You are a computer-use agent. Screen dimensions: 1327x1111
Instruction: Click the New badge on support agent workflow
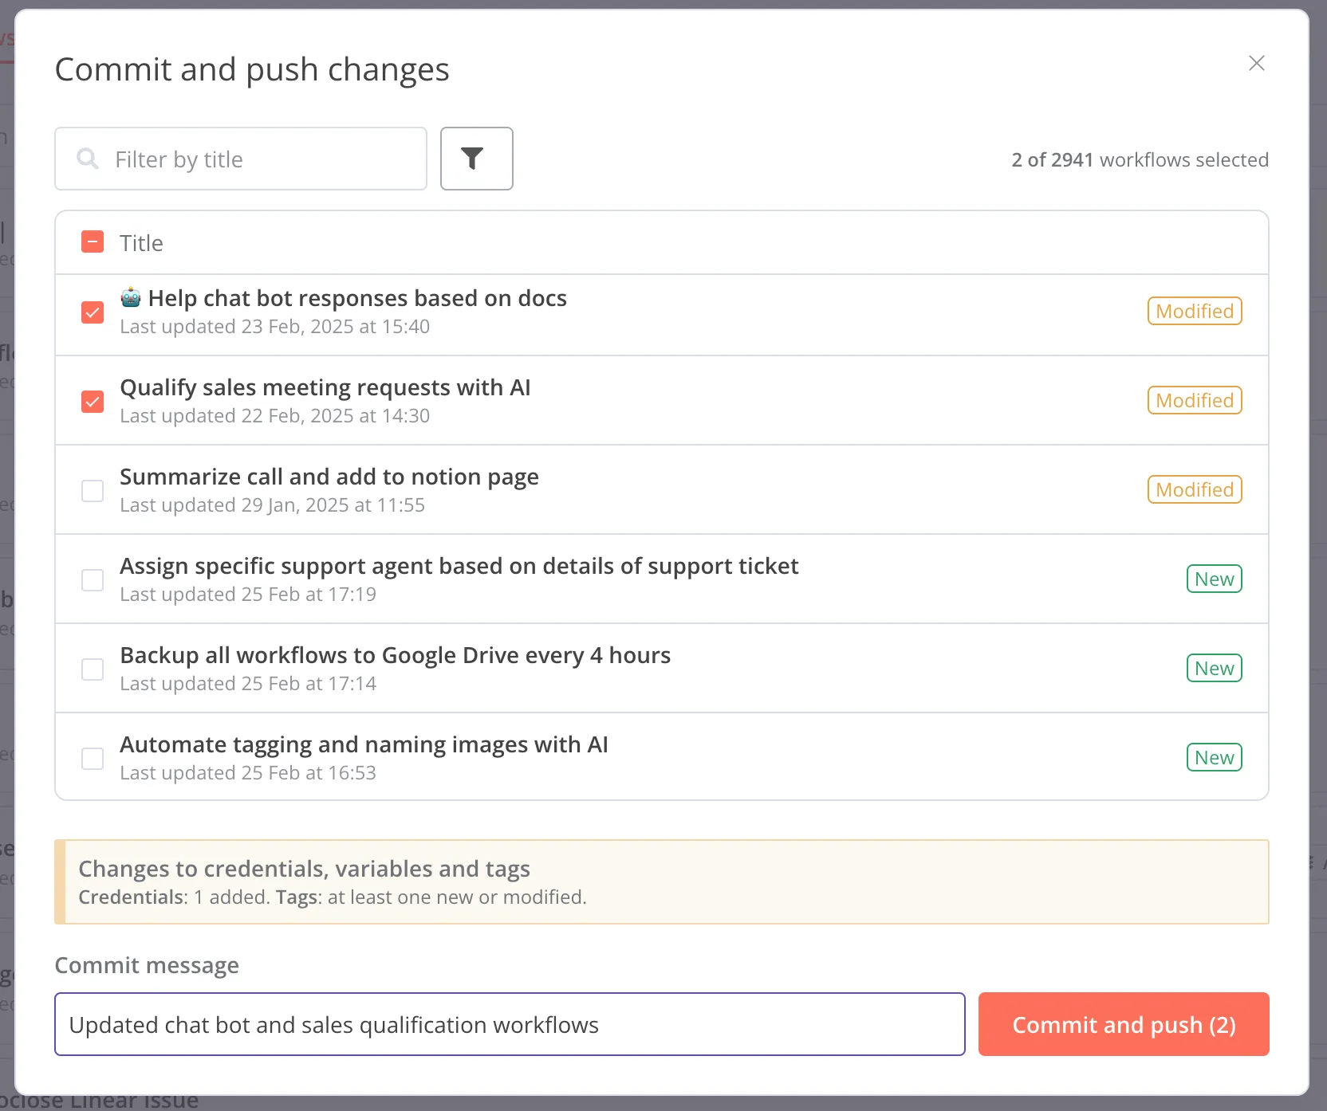[1213, 579]
